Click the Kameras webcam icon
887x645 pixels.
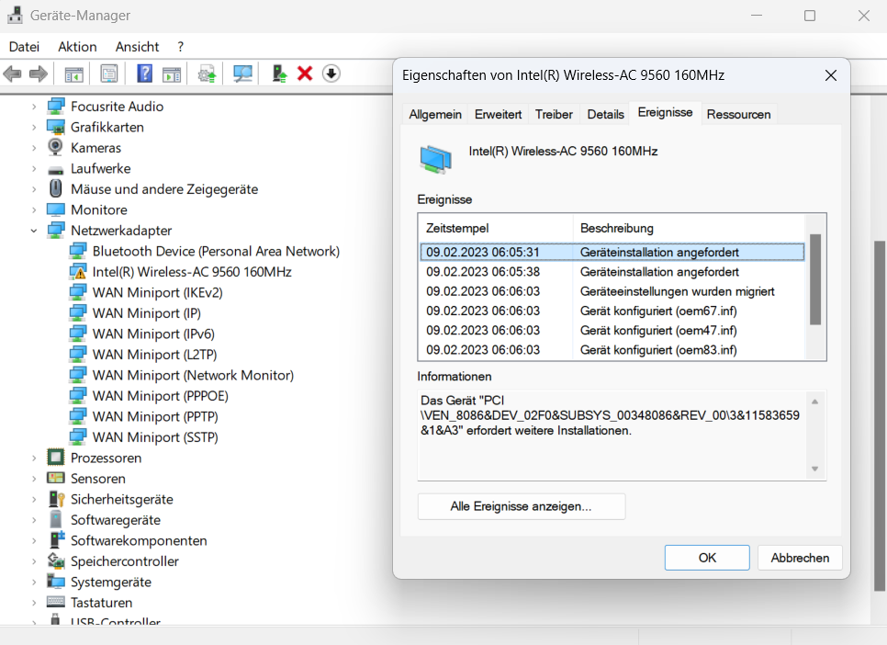coord(55,147)
